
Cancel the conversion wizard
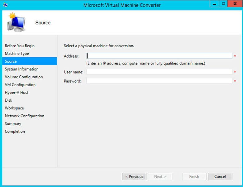tap(220, 176)
